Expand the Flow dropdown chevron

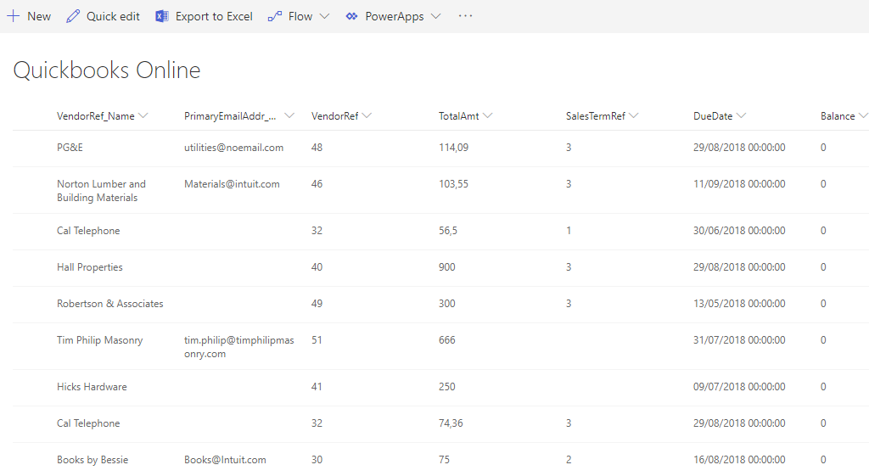(324, 16)
